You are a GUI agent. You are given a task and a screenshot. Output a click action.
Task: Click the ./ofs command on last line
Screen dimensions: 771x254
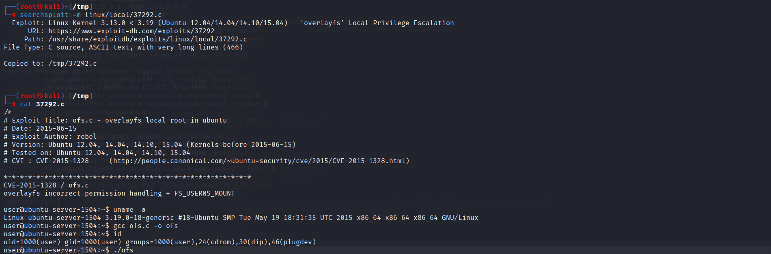123,250
